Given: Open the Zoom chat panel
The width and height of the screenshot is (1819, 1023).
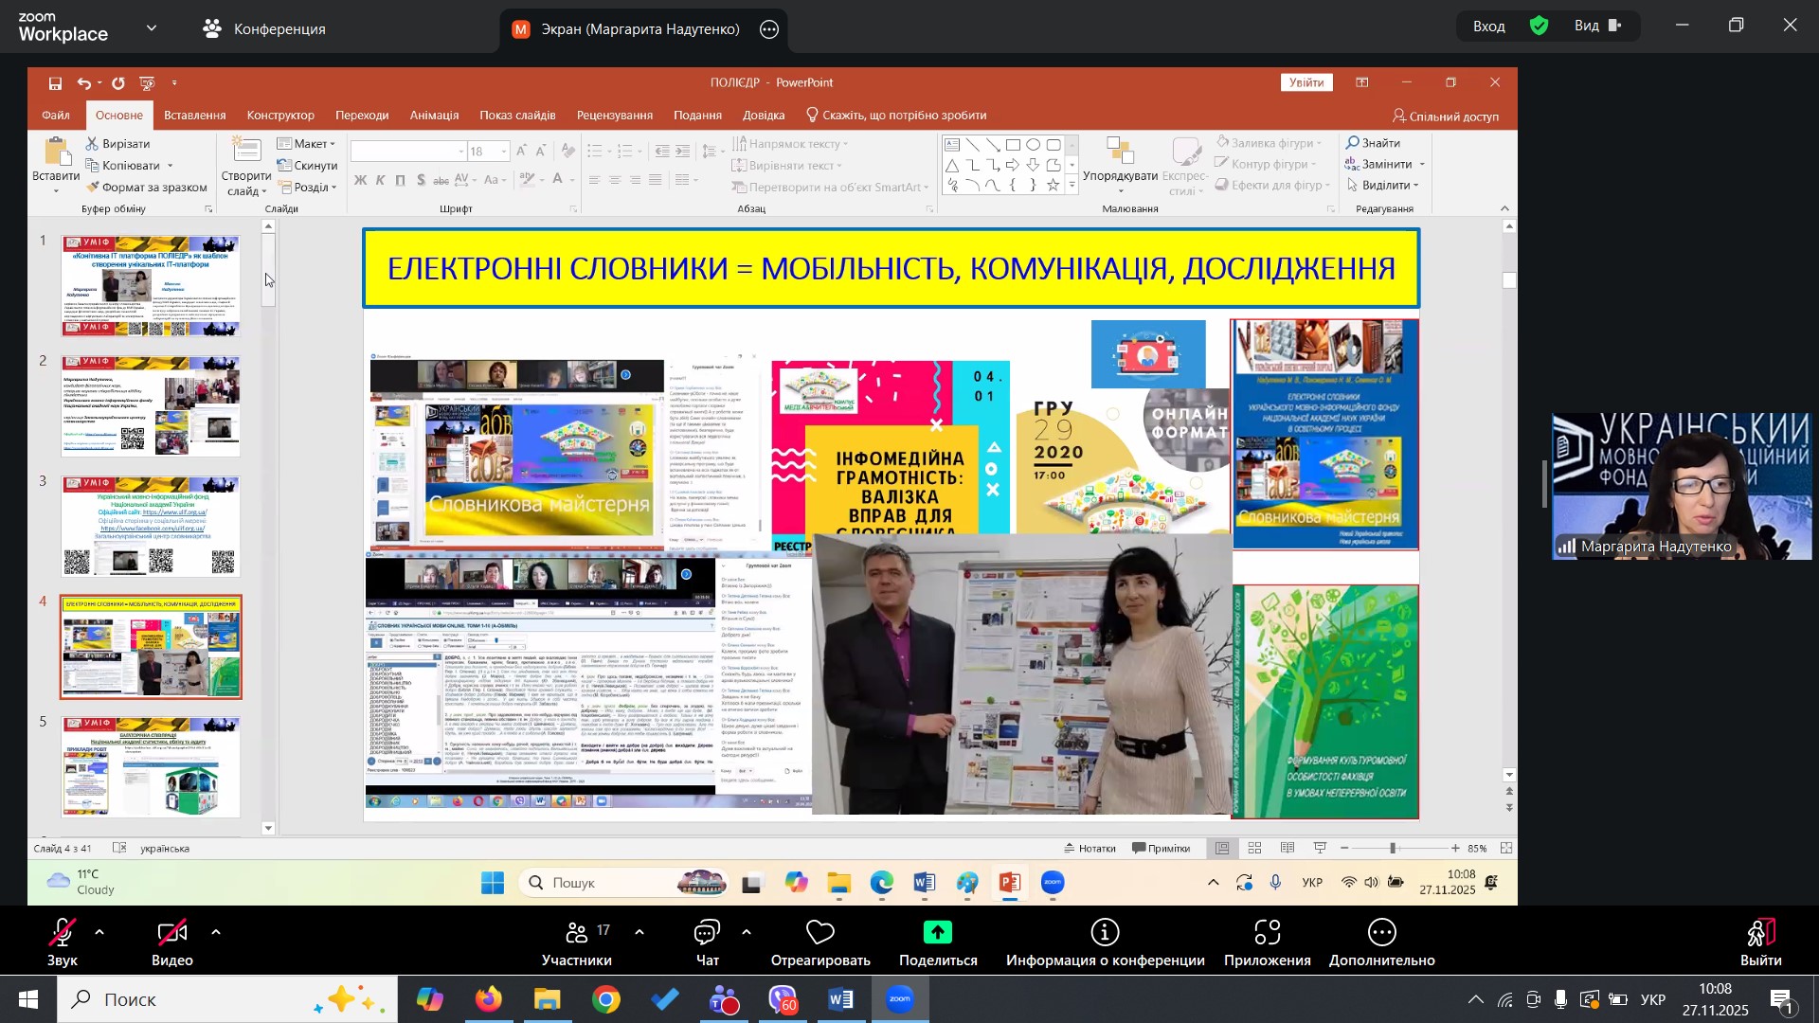Looking at the screenshot, I should click(x=707, y=934).
